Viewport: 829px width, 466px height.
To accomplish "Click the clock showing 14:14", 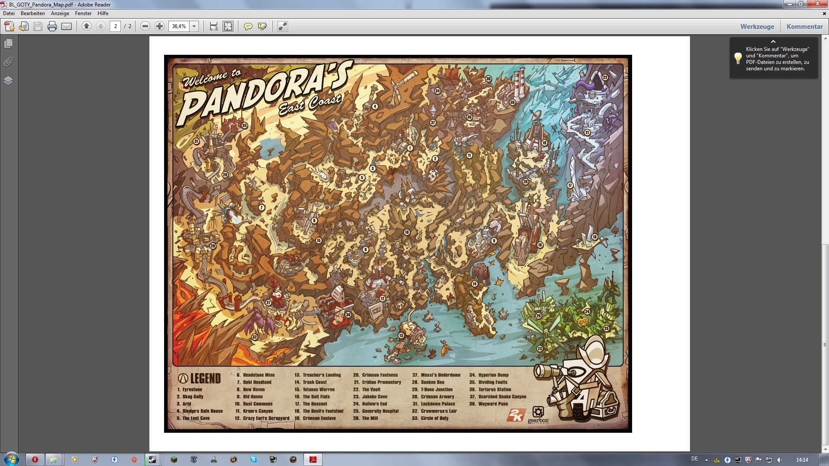I will (x=802, y=460).
